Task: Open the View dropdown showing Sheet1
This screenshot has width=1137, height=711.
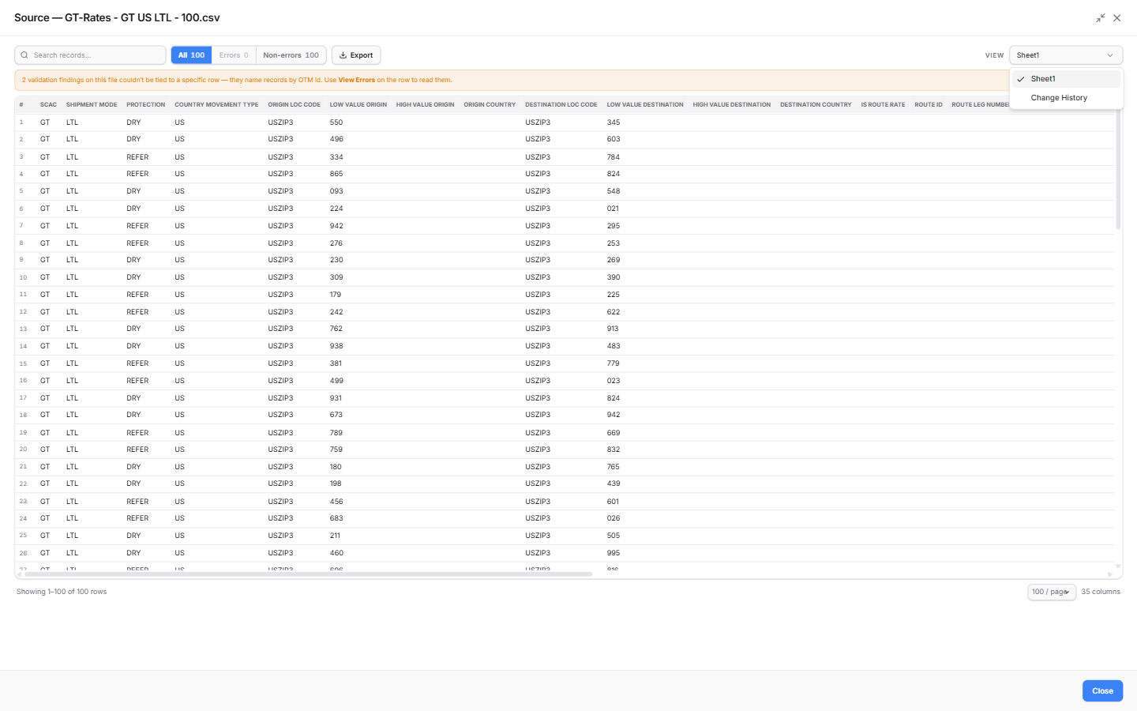Action: point(1066,55)
